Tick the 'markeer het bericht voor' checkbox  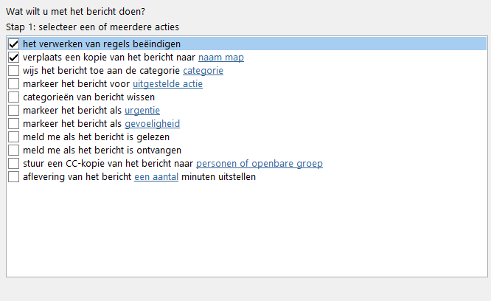pos(14,84)
